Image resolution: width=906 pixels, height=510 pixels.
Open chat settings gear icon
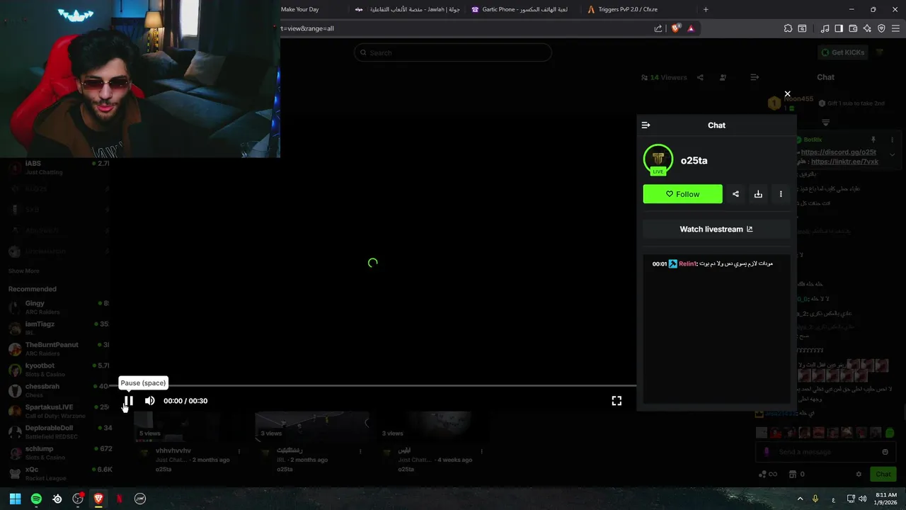click(859, 474)
